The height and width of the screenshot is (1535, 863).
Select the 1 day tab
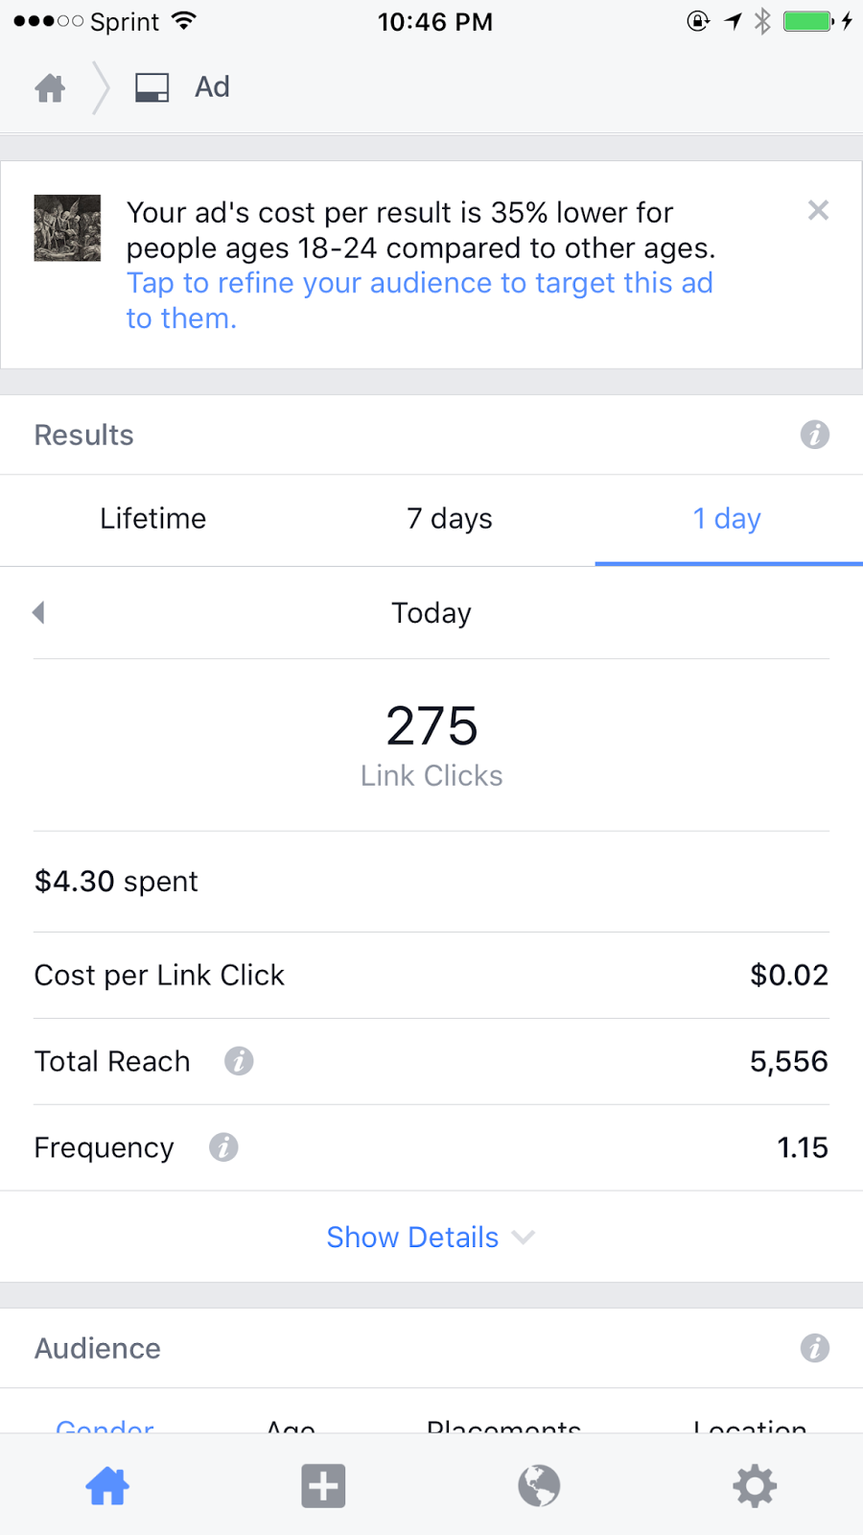click(727, 519)
